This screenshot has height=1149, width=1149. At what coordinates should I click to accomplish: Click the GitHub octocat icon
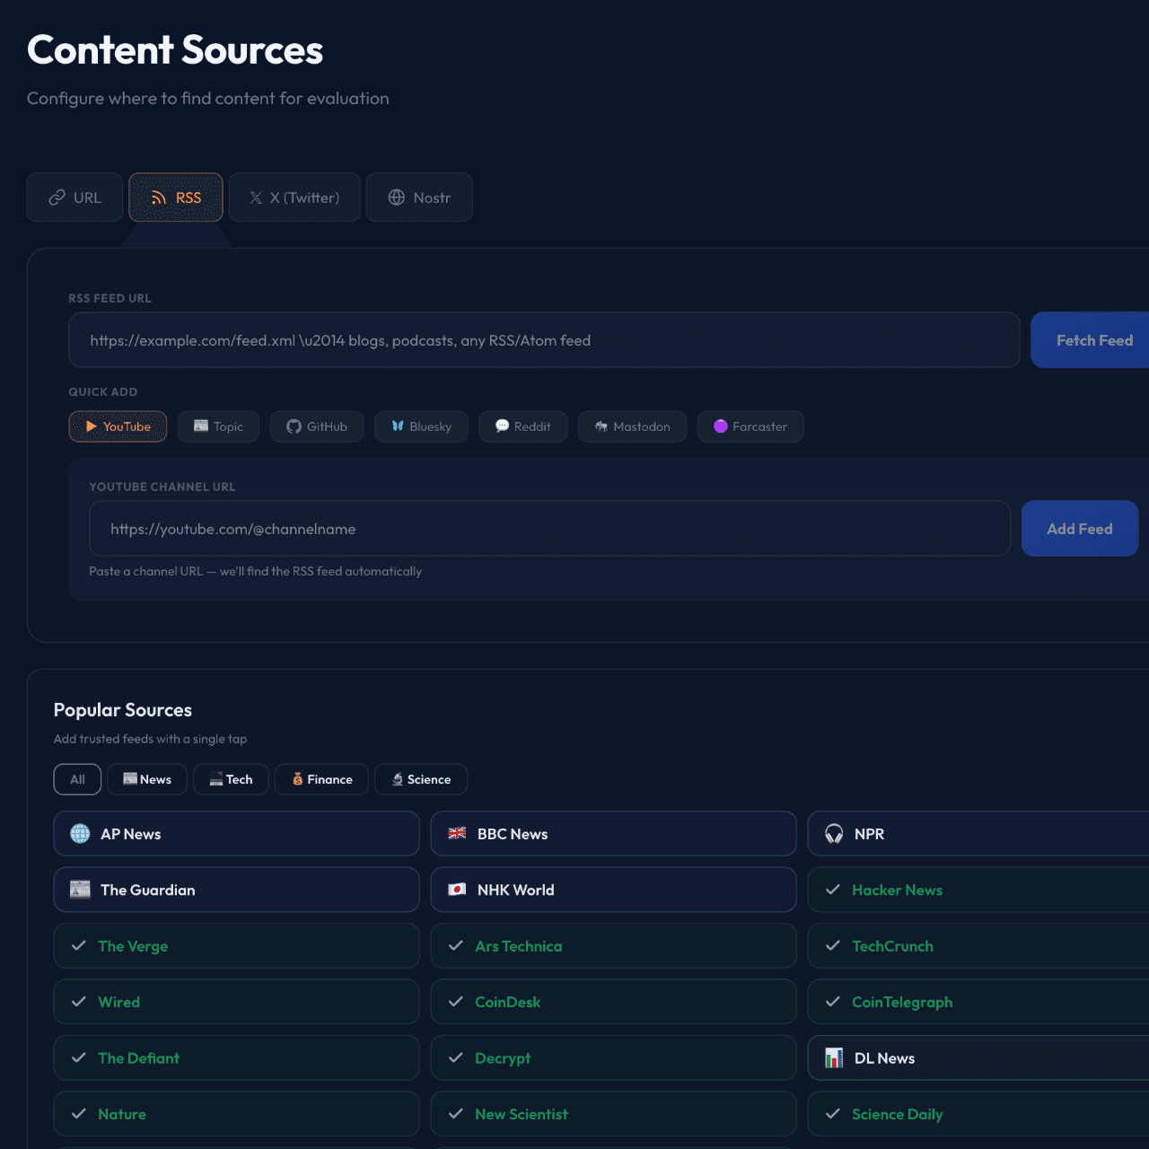click(294, 426)
